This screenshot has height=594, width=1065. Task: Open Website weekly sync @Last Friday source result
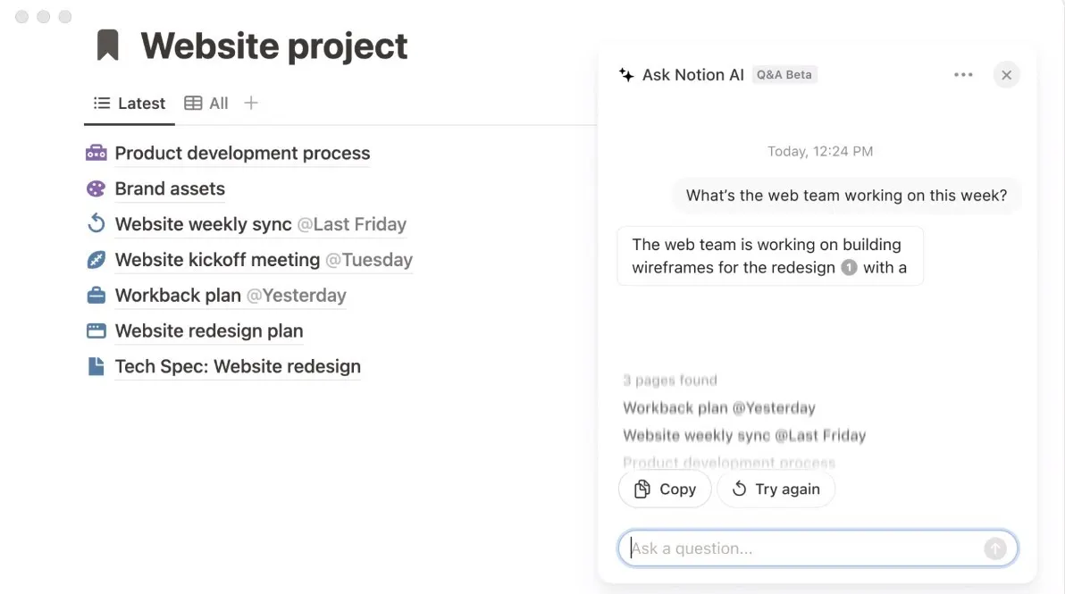[x=743, y=435]
